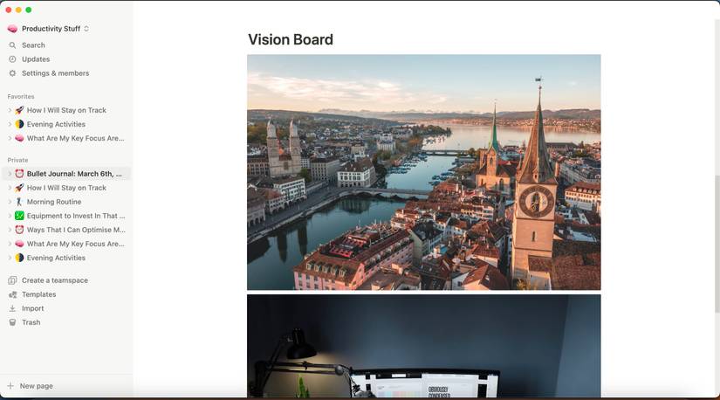Open the Updates panel
Image resolution: width=720 pixels, height=400 pixels.
click(x=36, y=59)
